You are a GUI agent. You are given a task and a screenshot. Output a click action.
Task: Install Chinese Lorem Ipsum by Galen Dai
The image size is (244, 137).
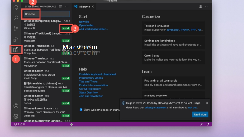tap(66, 116)
